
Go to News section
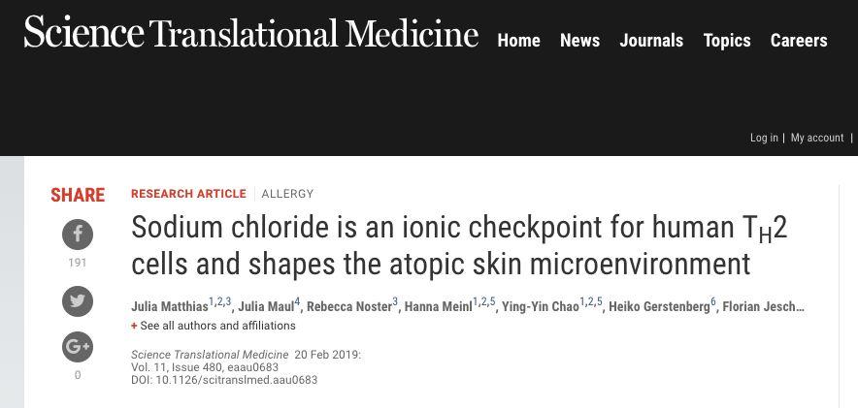580,41
